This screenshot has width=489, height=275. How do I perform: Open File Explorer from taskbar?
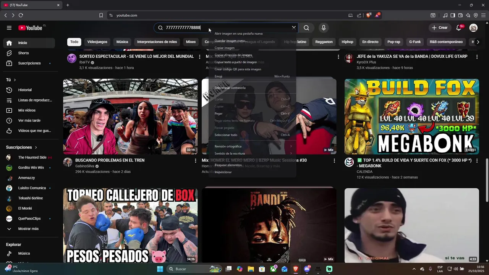251,269
